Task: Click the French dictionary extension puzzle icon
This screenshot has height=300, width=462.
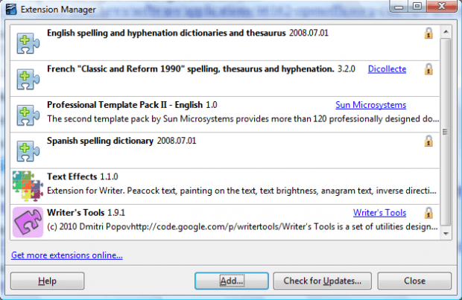Action: pos(28,79)
